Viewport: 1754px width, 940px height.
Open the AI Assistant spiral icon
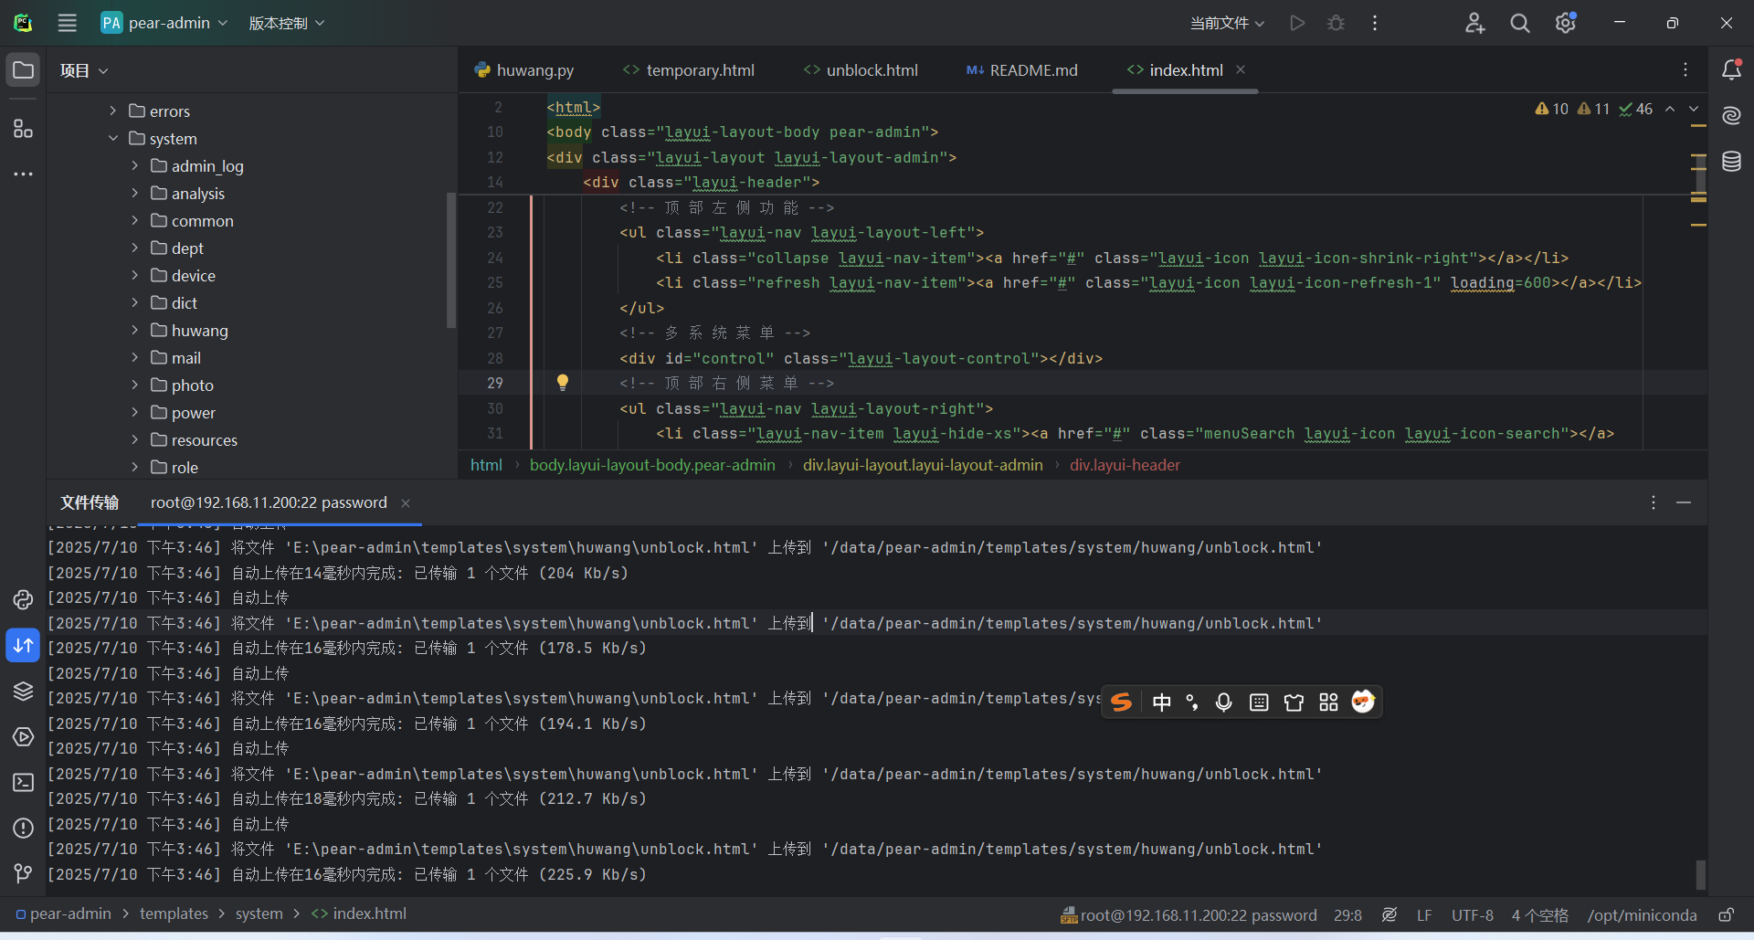[x=1731, y=116]
